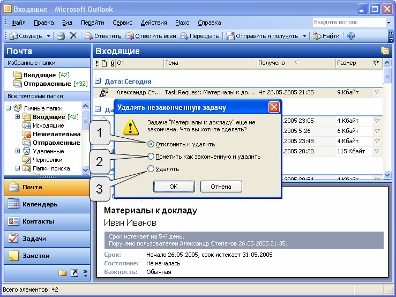Select the Исходящие folder
Screen dimensions: 396x297
[x=43, y=125]
